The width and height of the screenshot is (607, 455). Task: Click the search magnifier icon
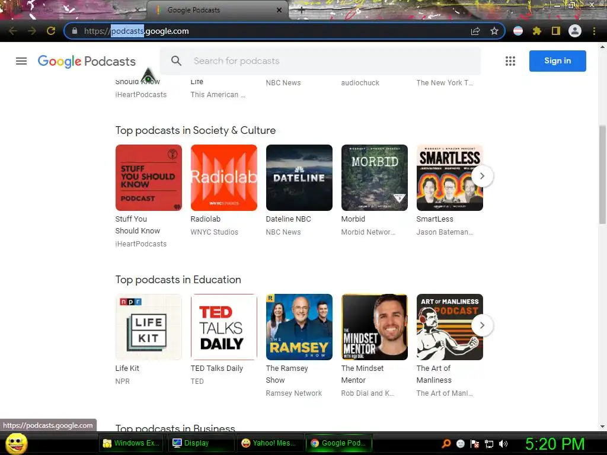tap(176, 61)
